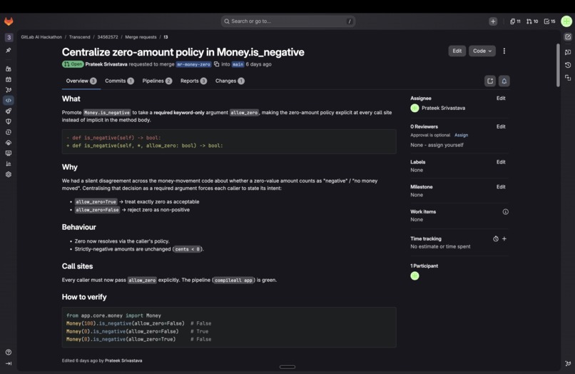Image resolution: width=575 pixels, height=374 pixels.
Task: Switch to the Overview tab
Action: tap(81, 81)
